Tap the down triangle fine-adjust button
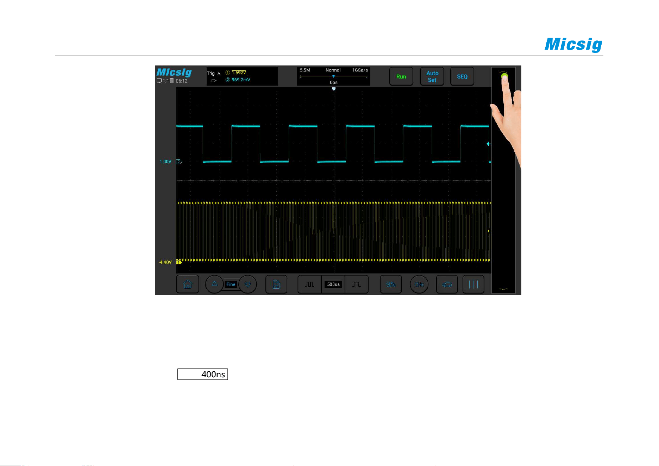This screenshot has width=659, height=466. coord(248,284)
